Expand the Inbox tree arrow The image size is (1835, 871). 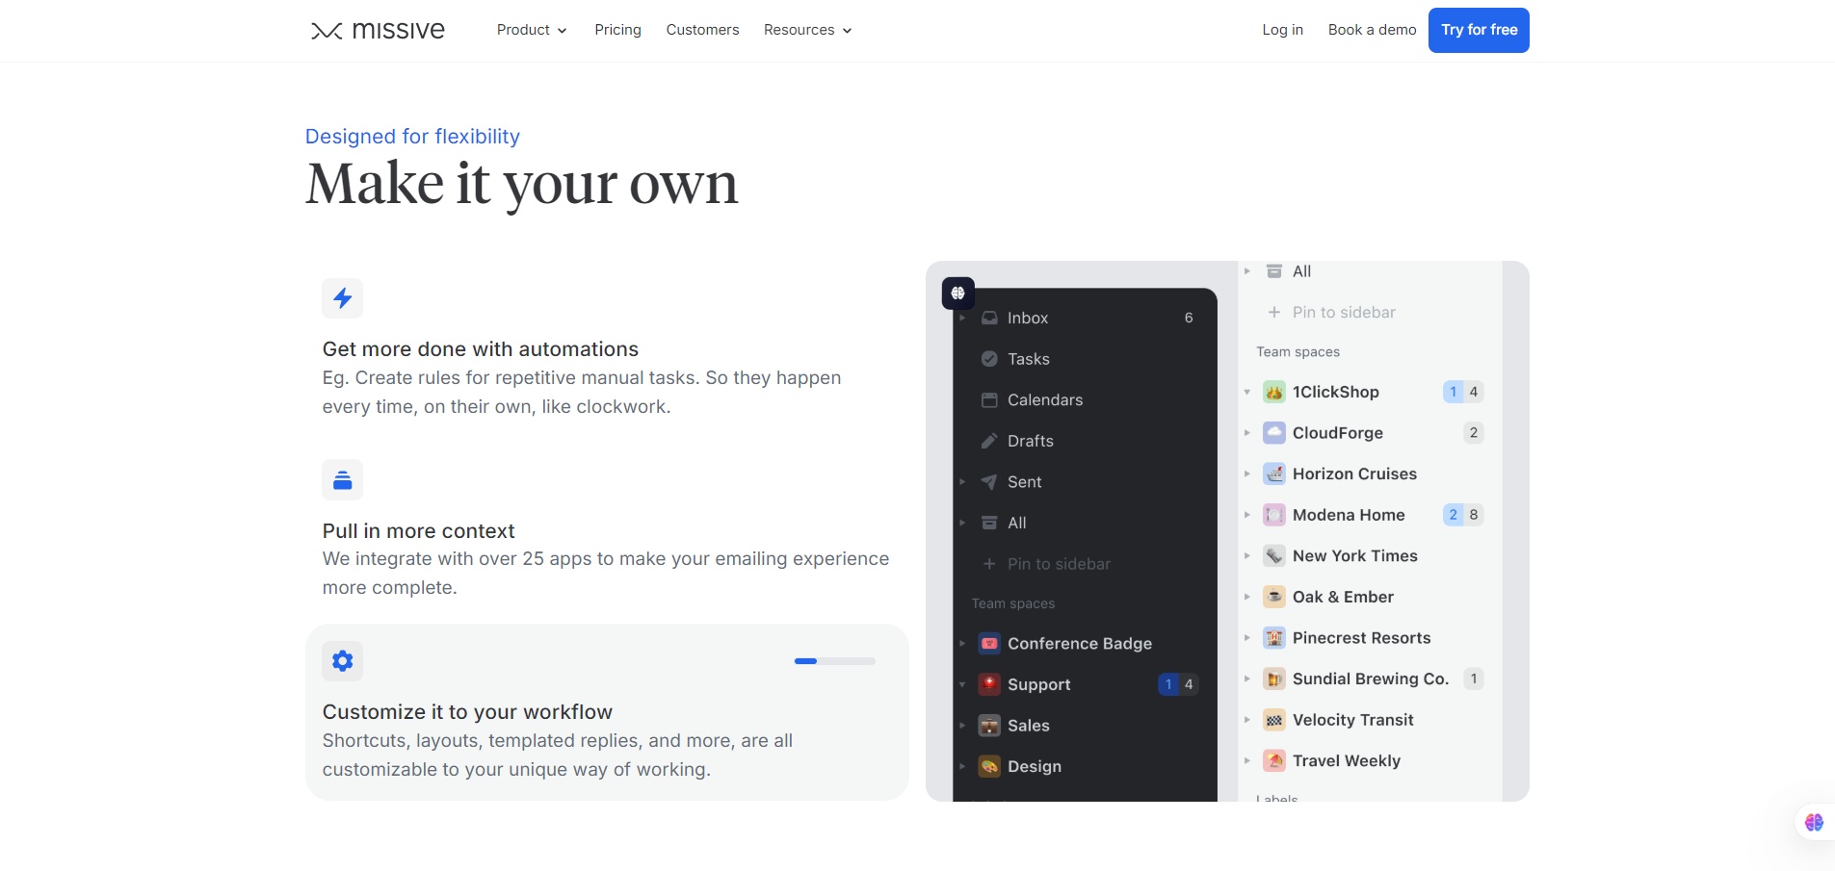point(962,318)
